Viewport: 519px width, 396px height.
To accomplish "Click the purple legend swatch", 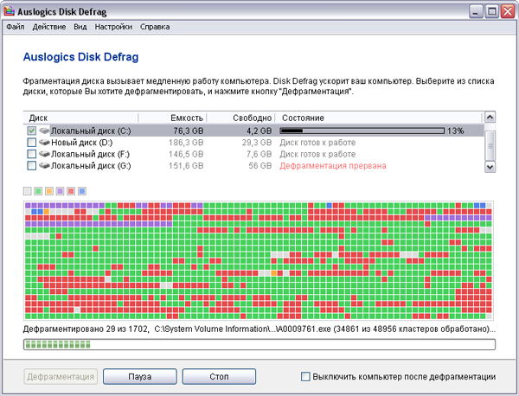I will point(60,191).
